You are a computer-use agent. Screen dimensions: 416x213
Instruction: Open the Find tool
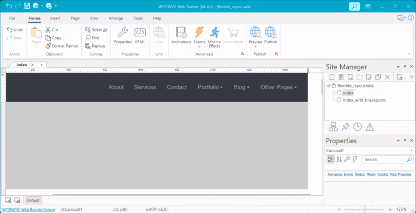[x=92, y=38]
